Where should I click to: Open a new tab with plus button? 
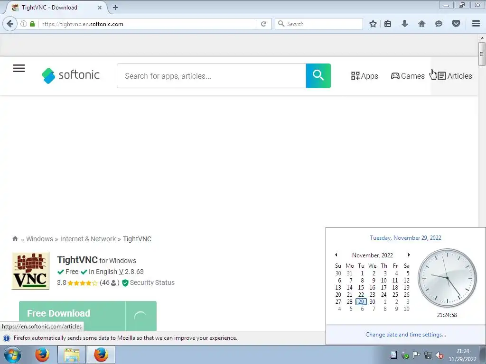(115, 8)
